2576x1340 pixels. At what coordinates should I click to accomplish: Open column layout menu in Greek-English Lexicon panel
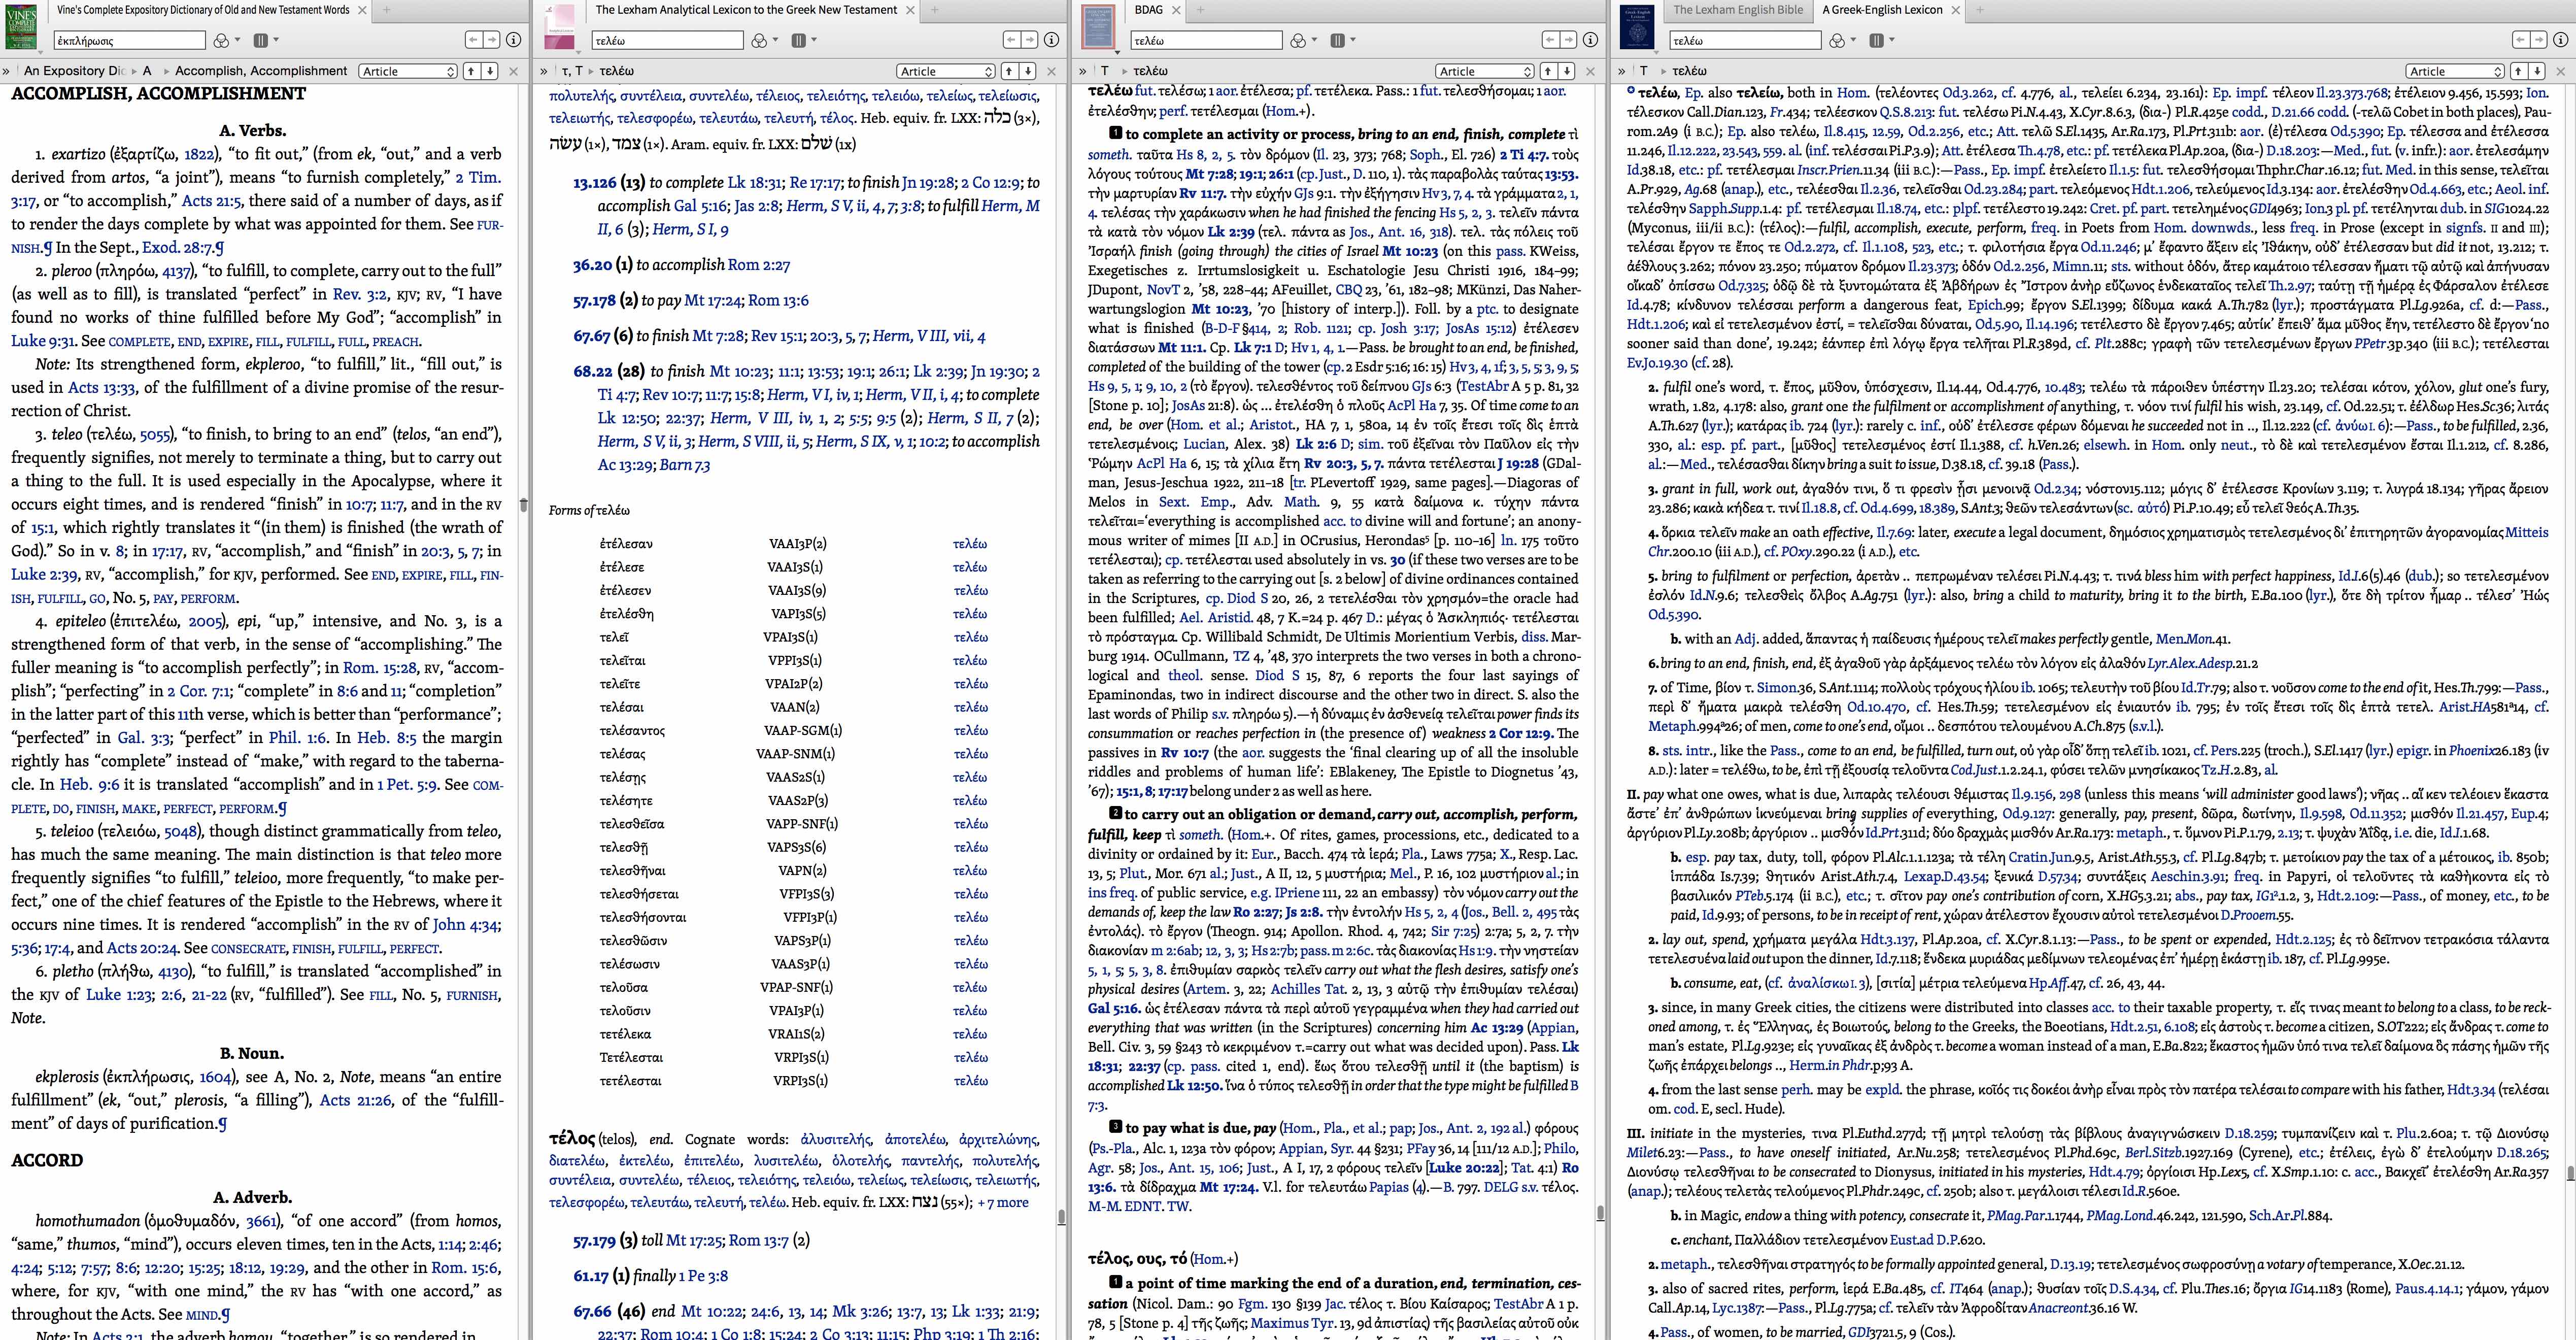coord(1881,40)
